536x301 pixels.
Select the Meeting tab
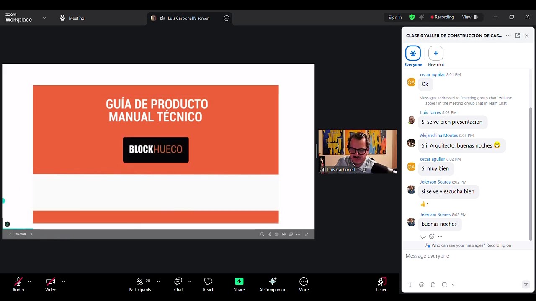pyautogui.click(x=72, y=18)
